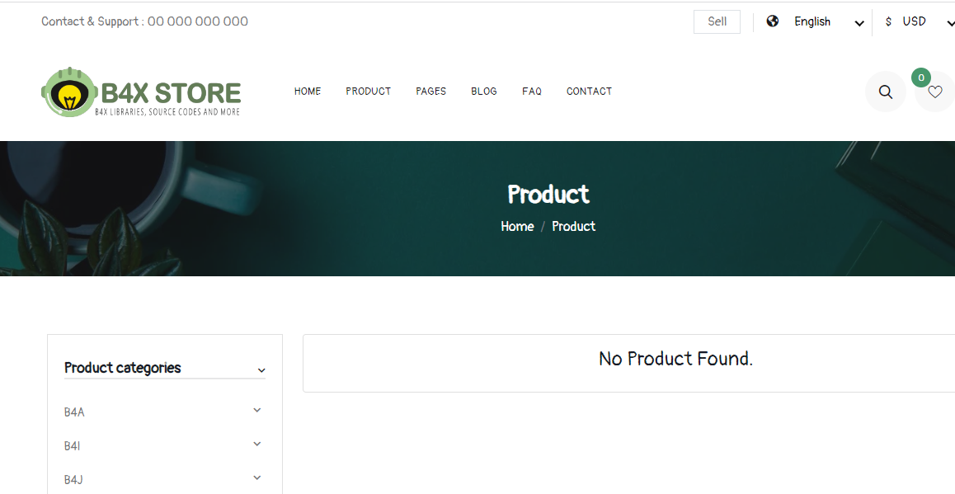955x494 pixels.
Task: Click the magnifying glass search icon
Action: pyautogui.click(x=885, y=92)
